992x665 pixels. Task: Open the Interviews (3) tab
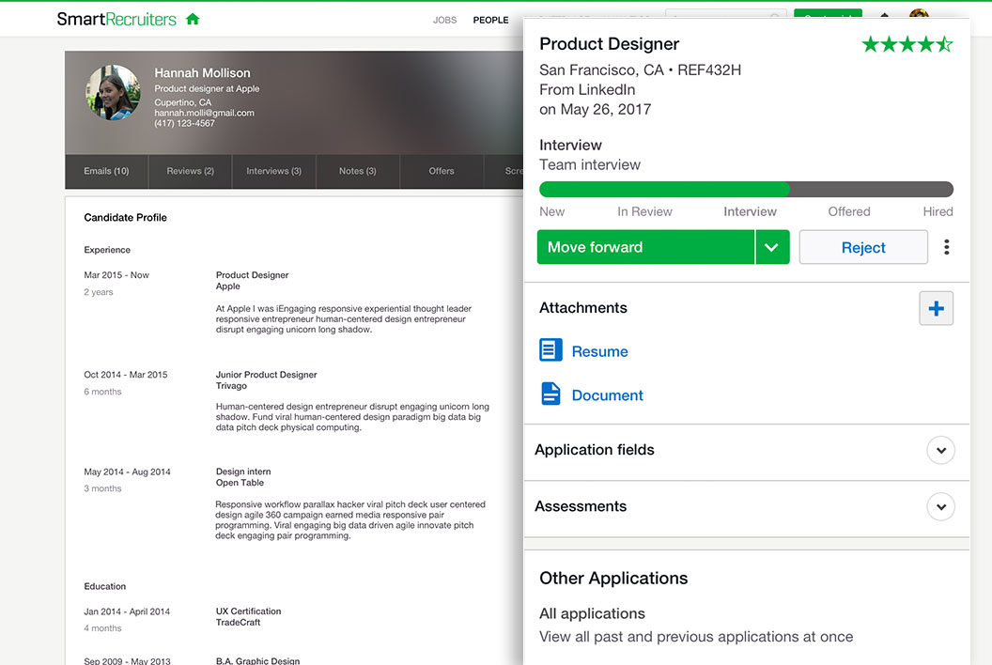(273, 171)
